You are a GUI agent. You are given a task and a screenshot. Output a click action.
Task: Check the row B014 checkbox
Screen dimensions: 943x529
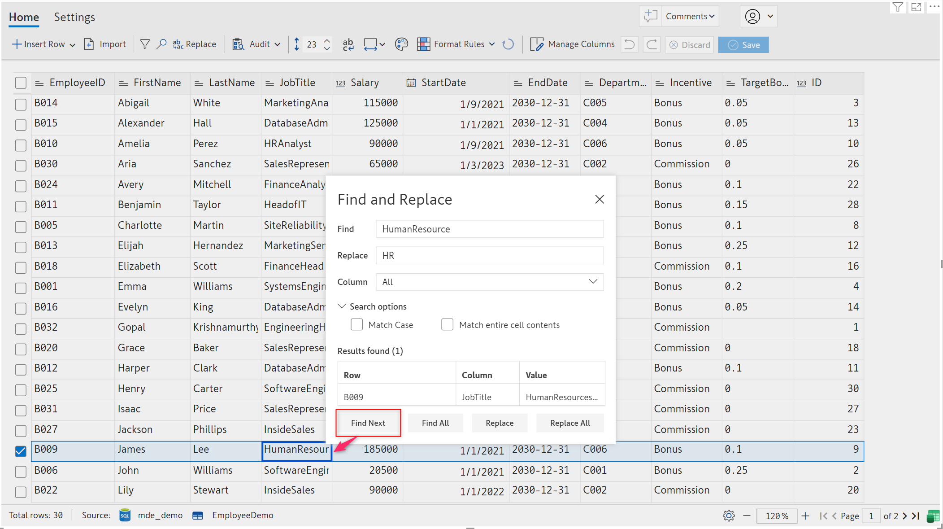[x=21, y=105]
